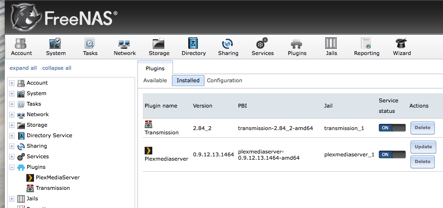Expand the System tree node
This screenshot has width=443, height=208.
coord(11,93)
